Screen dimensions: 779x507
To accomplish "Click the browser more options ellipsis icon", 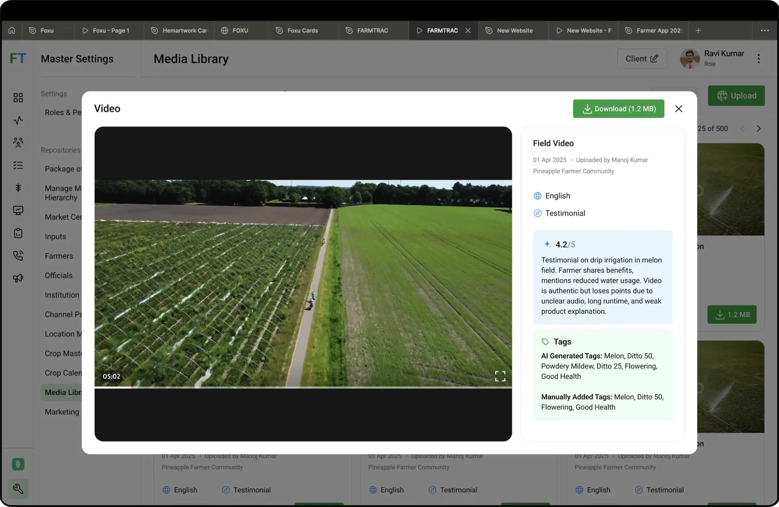I will coord(765,30).
